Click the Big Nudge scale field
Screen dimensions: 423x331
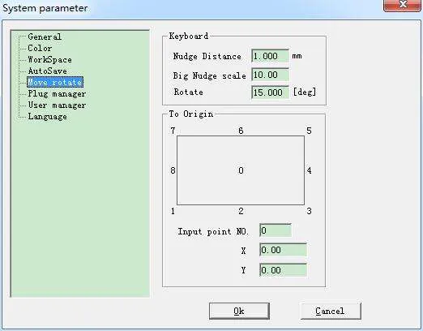(270, 75)
